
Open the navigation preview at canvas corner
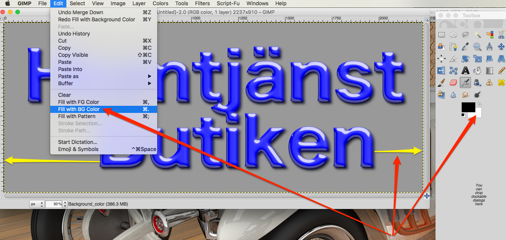(426, 196)
